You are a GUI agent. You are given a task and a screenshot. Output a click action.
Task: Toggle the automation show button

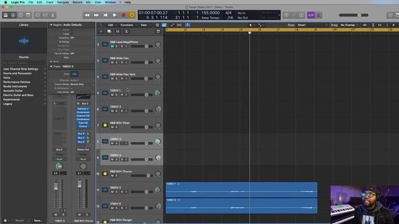point(172,25)
